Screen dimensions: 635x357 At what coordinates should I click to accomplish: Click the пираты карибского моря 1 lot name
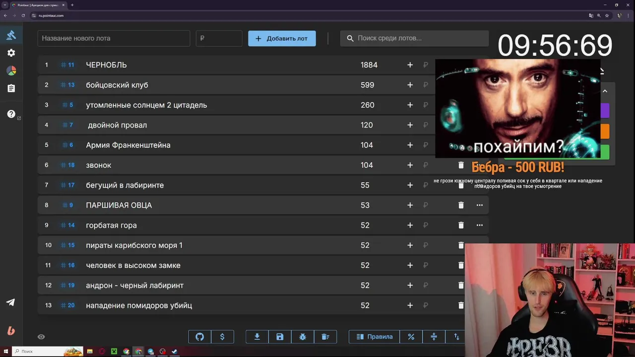click(x=134, y=245)
